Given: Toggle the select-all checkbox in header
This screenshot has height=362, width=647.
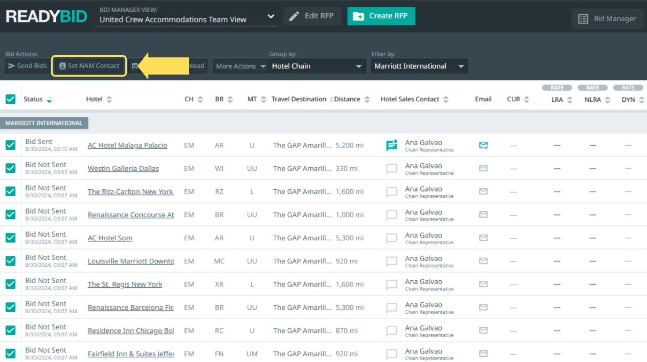Looking at the screenshot, I should point(10,99).
